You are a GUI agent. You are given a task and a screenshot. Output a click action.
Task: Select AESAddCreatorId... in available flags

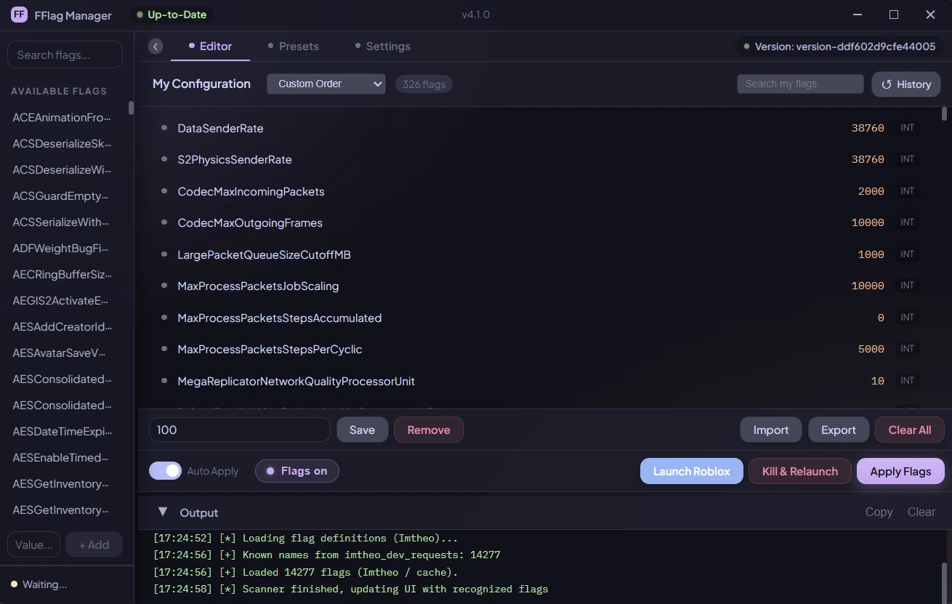(62, 327)
